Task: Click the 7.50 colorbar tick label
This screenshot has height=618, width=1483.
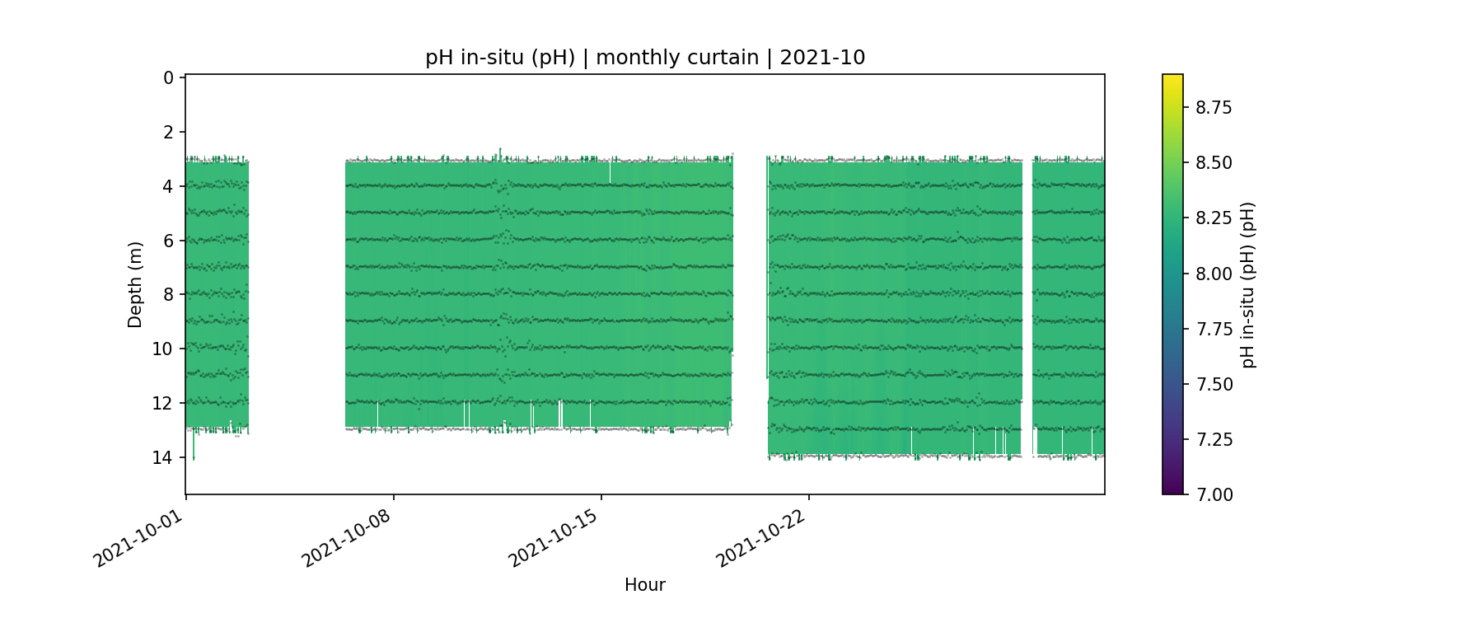Action: point(1214,384)
